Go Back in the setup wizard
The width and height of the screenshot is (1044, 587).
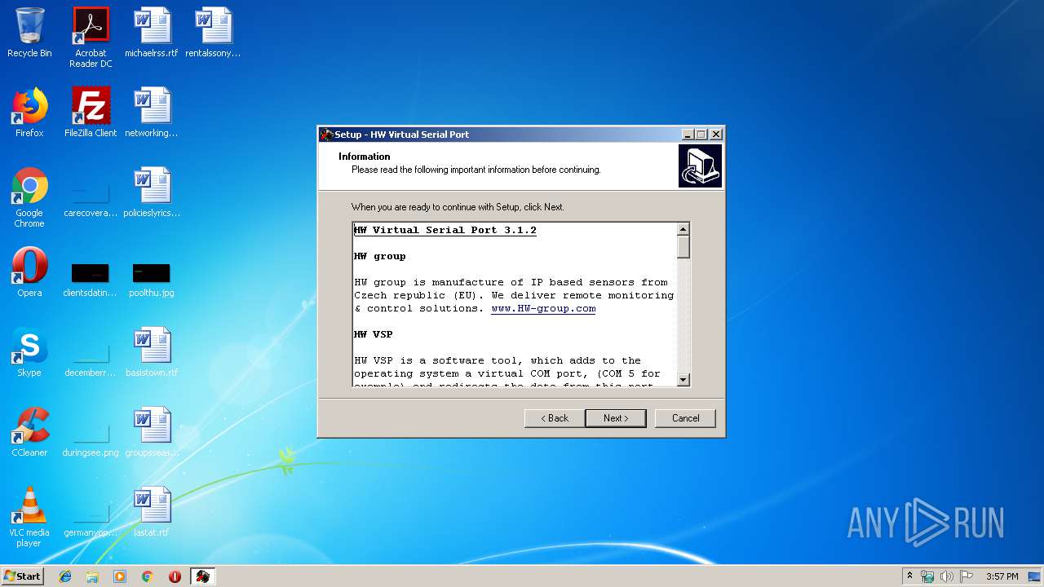click(x=555, y=418)
